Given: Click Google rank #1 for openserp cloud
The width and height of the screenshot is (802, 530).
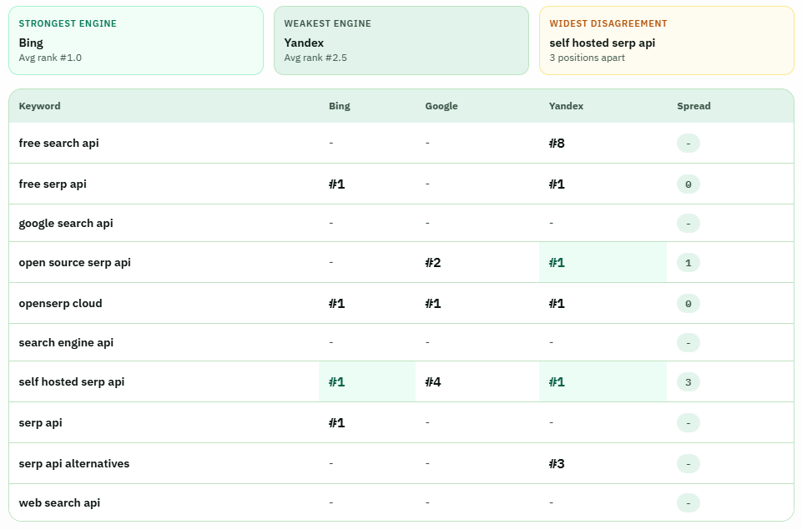Looking at the screenshot, I should coord(432,303).
